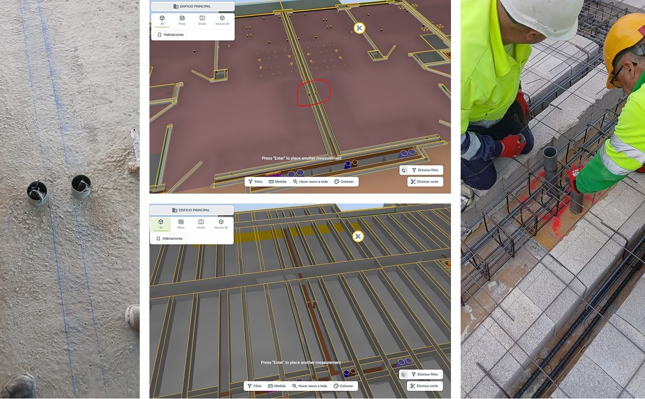645x399 pixels.
Task: Select Medida tool in the gray beams viewer
Action: tap(277, 386)
